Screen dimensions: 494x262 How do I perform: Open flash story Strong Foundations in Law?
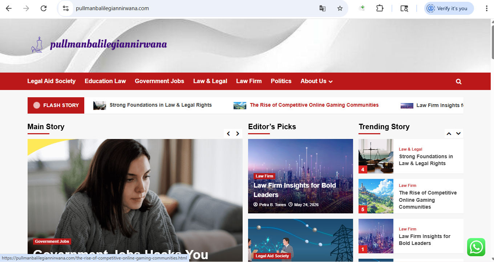click(161, 105)
